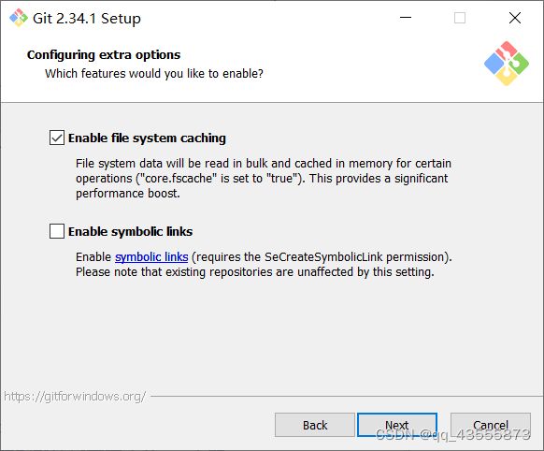
Task: Click the large Git logo in the header
Action: point(507,64)
